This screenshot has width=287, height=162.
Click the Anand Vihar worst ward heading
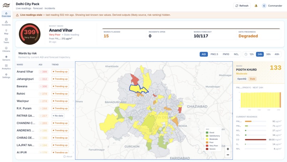(x=61, y=30)
